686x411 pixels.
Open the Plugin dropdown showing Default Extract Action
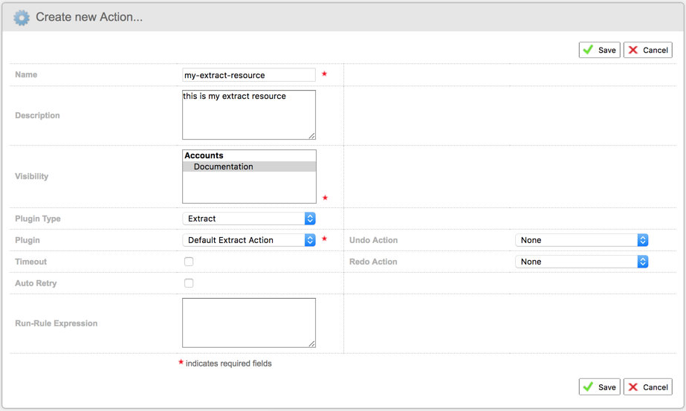[248, 240]
